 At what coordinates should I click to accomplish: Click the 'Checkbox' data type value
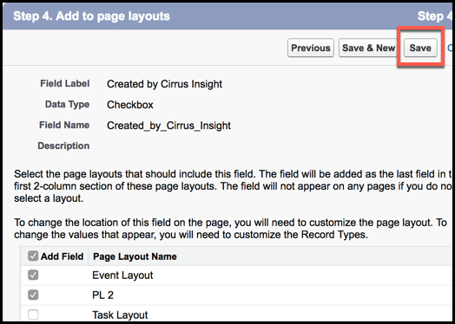130,105
